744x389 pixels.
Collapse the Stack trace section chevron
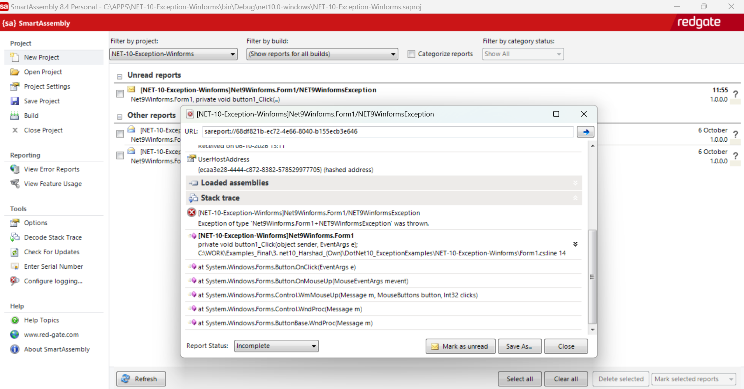click(575, 198)
